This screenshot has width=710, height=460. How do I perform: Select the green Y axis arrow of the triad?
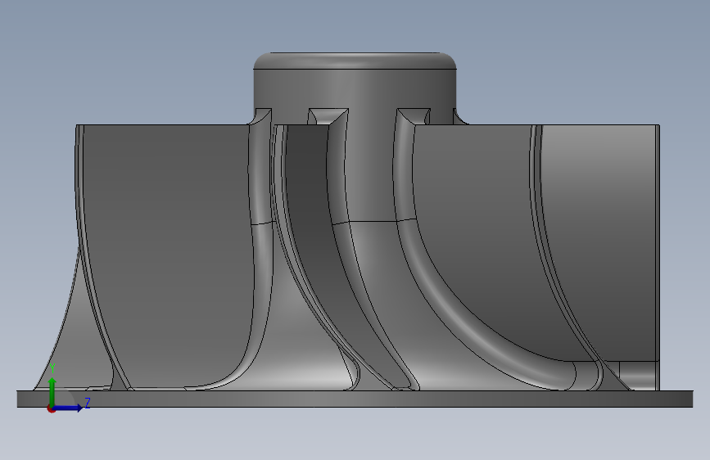(x=52, y=391)
